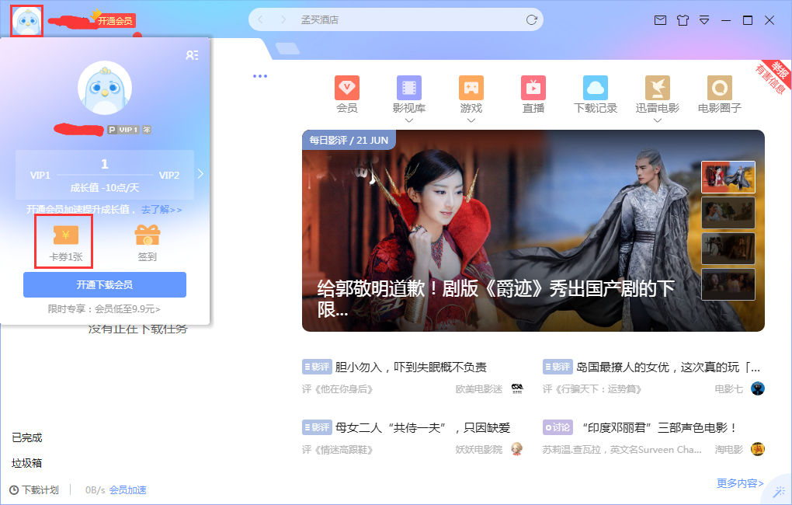Open the skin (shirt) icon
The width and height of the screenshot is (792, 505).
coord(683,20)
